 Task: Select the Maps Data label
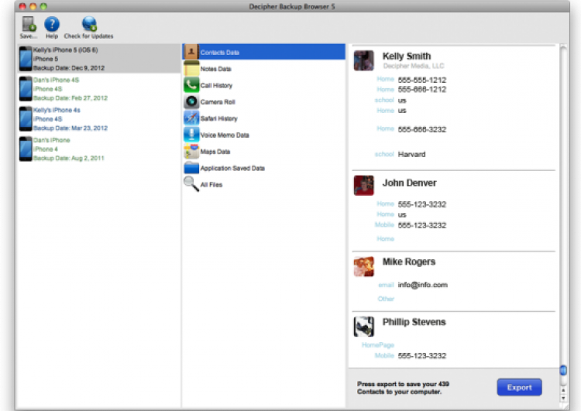pyautogui.click(x=215, y=152)
